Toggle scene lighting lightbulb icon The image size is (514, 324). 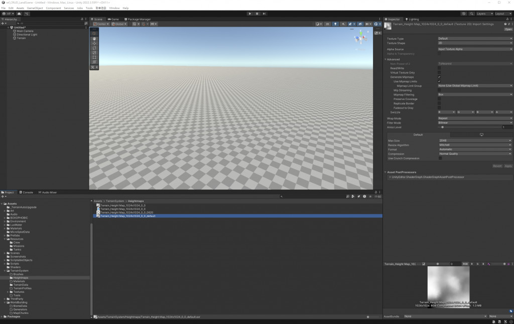click(335, 24)
